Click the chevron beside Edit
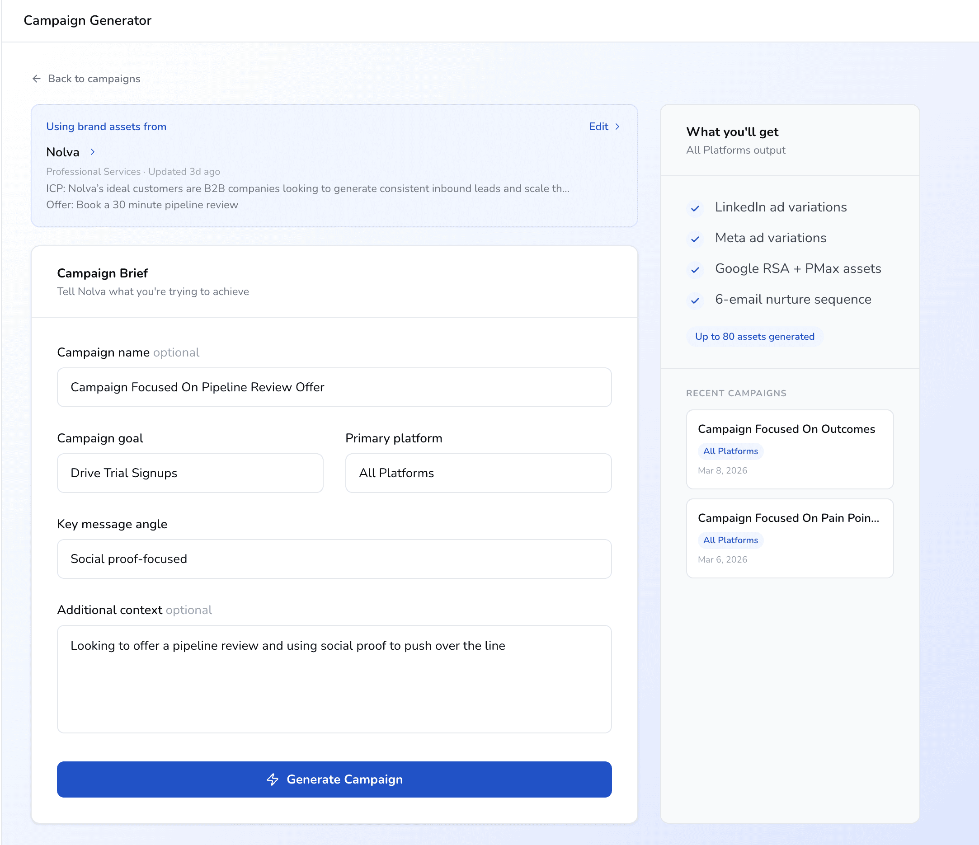The image size is (979, 845). [x=617, y=127]
